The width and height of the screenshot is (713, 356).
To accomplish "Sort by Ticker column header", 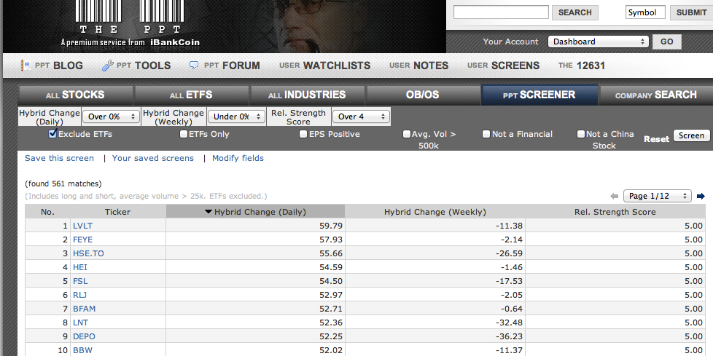I will (x=118, y=212).
